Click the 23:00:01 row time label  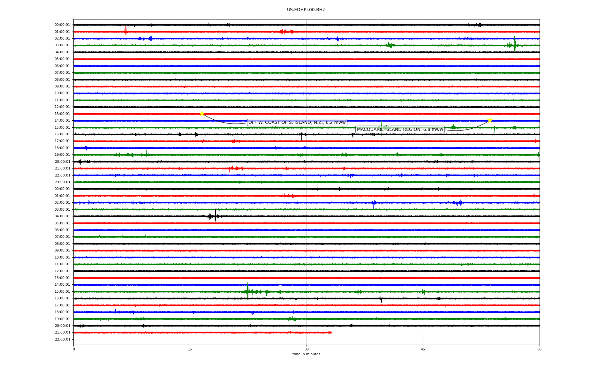(x=62, y=182)
